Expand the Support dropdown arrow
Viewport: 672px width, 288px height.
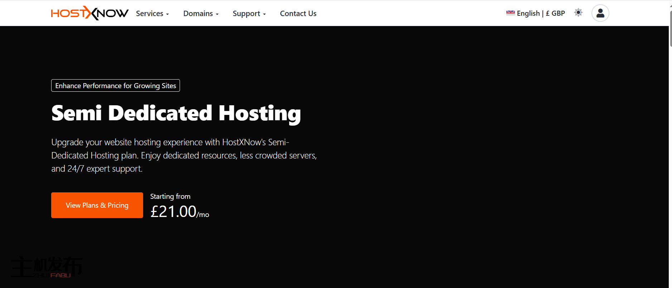click(x=264, y=14)
